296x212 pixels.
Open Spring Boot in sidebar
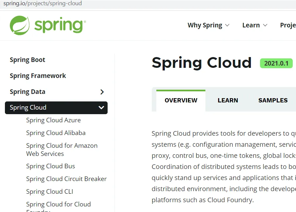tap(27, 60)
